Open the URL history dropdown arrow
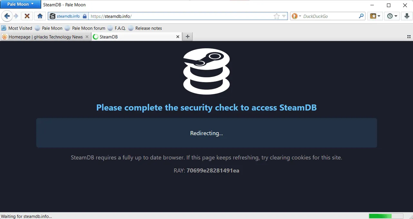Image resolution: width=413 pixels, height=219 pixels. (284, 16)
